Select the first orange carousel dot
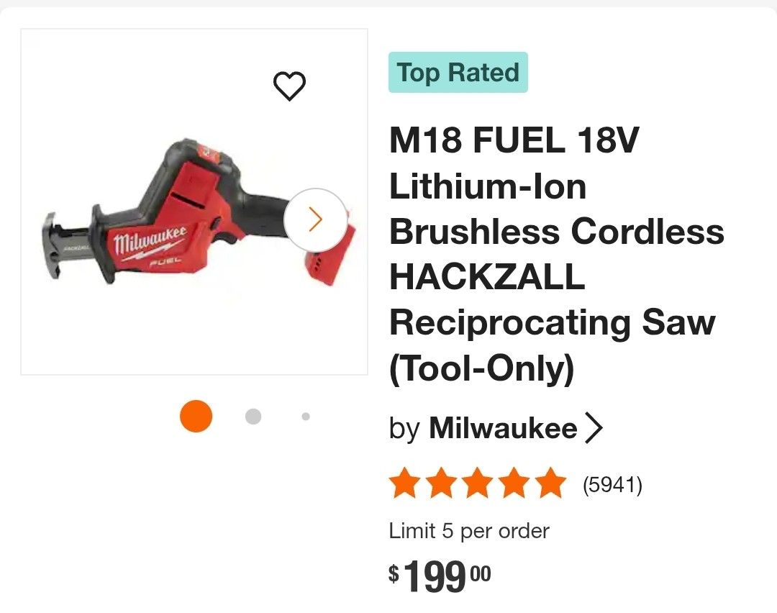The width and height of the screenshot is (777, 613). tap(196, 416)
